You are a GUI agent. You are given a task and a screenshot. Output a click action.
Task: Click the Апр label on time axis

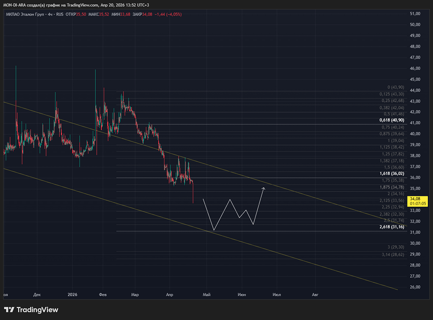click(170, 294)
